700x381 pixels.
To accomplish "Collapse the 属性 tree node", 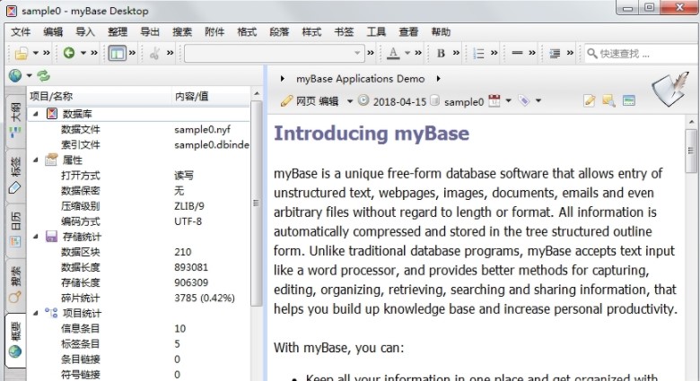I will [x=36, y=160].
